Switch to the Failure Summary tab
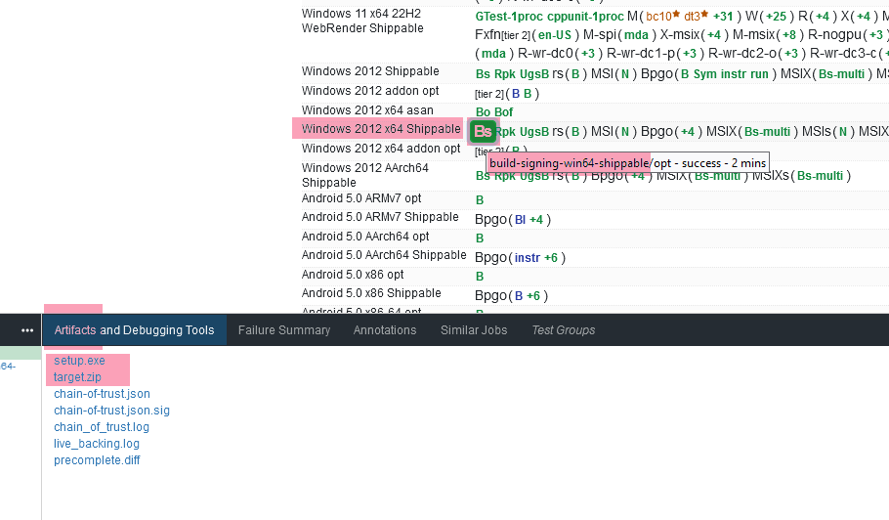889x520 pixels. tap(284, 330)
